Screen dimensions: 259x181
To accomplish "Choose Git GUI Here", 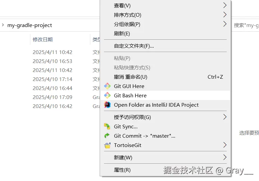I will point(165,86).
